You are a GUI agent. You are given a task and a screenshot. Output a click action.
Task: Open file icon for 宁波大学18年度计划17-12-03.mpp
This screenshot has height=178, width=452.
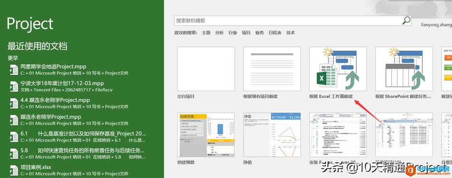point(14,86)
